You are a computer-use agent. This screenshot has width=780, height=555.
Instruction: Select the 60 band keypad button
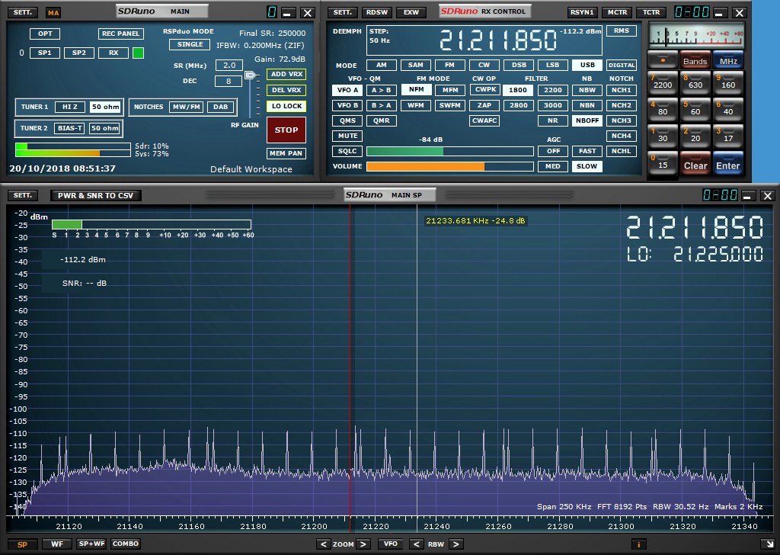(x=695, y=109)
